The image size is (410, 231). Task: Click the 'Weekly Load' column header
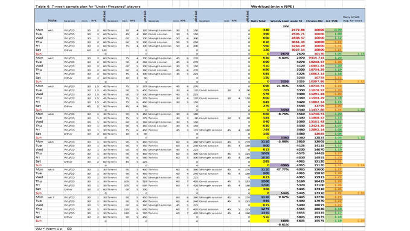[x=279, y=21]
